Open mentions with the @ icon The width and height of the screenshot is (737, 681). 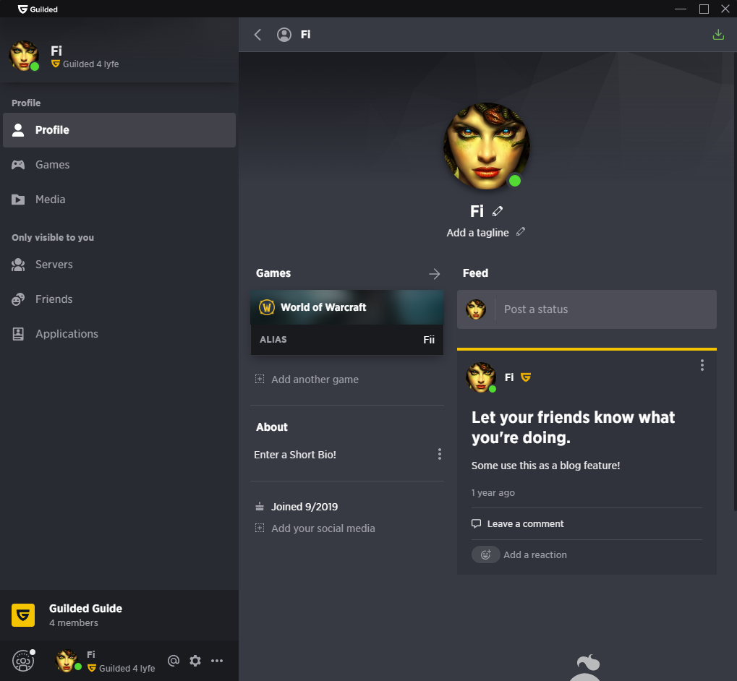click(174, 661)
